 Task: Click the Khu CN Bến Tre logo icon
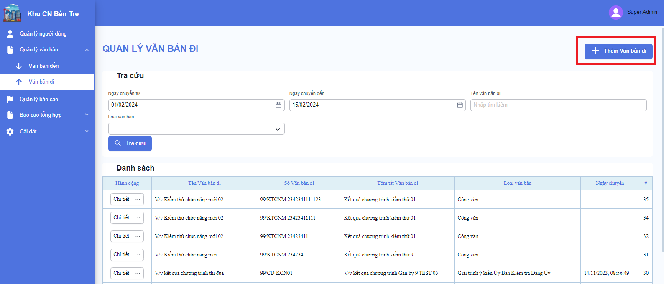12,13
